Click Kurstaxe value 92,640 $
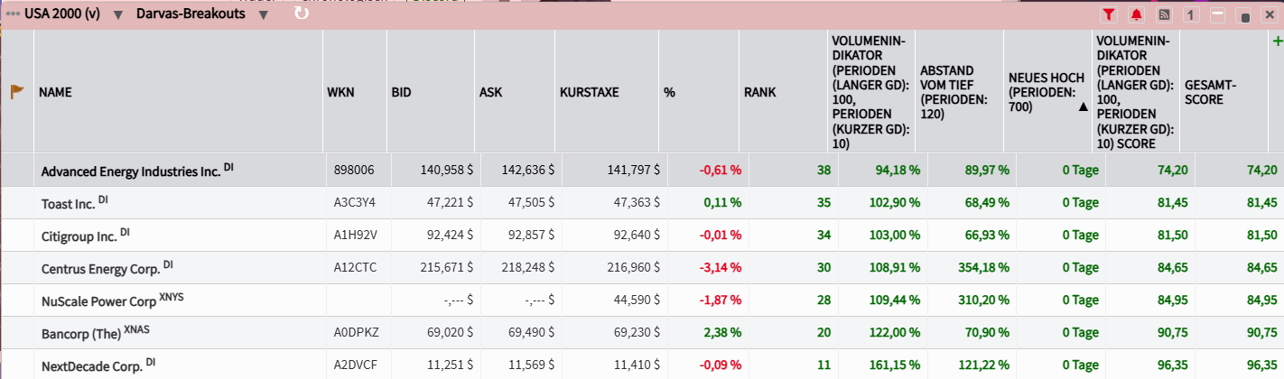The height and width of the screenshot is (379, 1284). click(637, 235)
